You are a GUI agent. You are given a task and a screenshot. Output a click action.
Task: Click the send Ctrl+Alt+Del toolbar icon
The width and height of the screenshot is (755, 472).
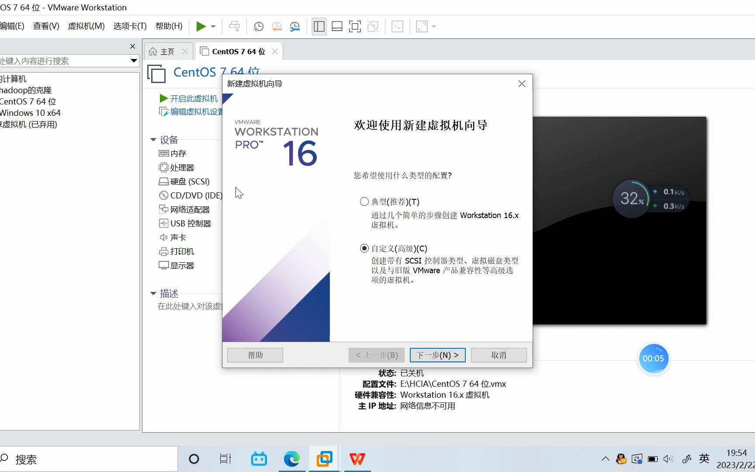click(235, 27)
